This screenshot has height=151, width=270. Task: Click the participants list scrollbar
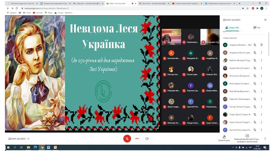click(268, 44)
